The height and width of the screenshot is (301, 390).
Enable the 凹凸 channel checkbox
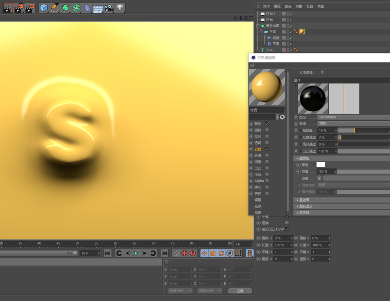click(267, 168)
